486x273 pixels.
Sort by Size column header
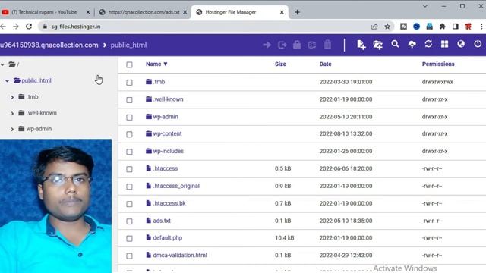pos(280,64)
